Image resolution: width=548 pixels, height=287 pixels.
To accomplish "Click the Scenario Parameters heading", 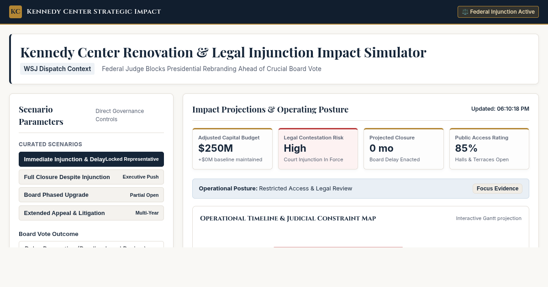I will [x=41, y=116].
